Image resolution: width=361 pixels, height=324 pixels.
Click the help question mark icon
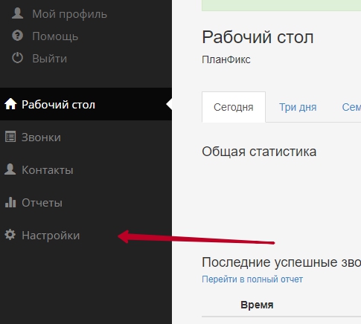tap(17, 36)
